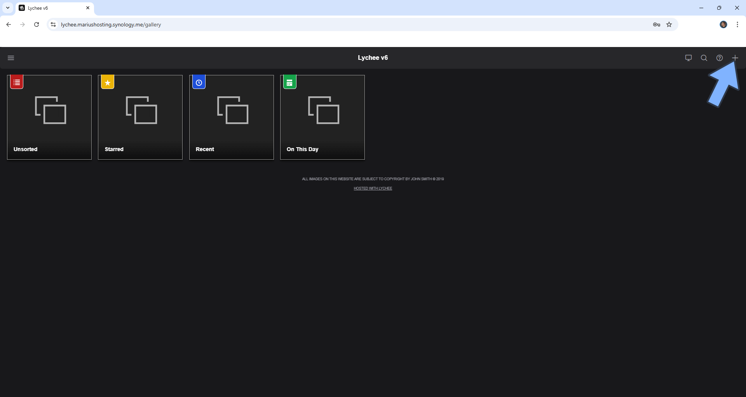Follow the Hosted with Lychee link
746x397 pixels.
[x=373, y=188]
